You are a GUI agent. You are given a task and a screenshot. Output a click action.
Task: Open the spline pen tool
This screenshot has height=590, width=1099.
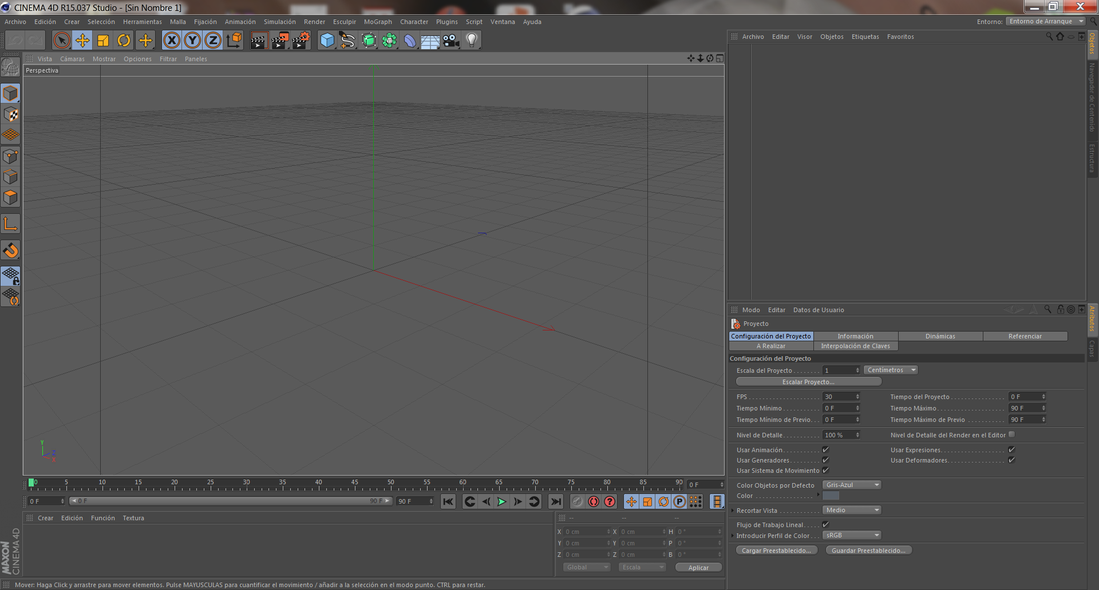click(x=347, y=41)
